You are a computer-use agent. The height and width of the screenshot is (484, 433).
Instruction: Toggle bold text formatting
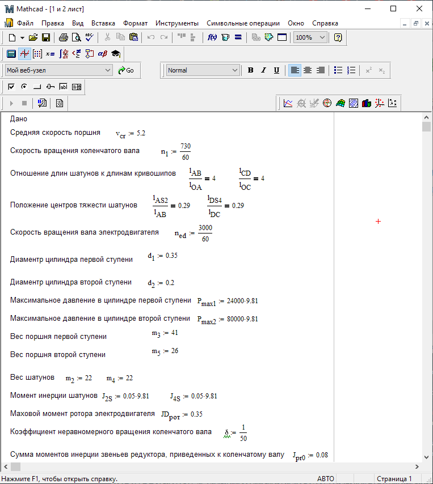(x=250, y=70)
